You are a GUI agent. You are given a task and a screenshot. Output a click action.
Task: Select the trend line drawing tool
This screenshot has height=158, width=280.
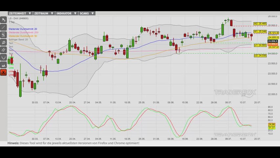[x=3, y=27]
